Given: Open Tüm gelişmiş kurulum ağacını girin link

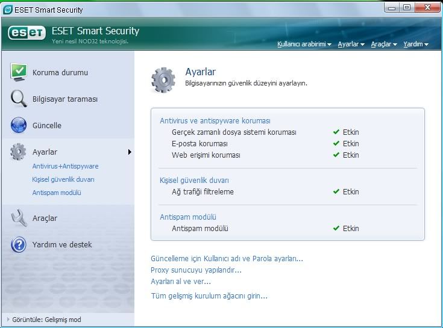Looking at the screenshot, I should pyautogui.click(x=209, y=296).
